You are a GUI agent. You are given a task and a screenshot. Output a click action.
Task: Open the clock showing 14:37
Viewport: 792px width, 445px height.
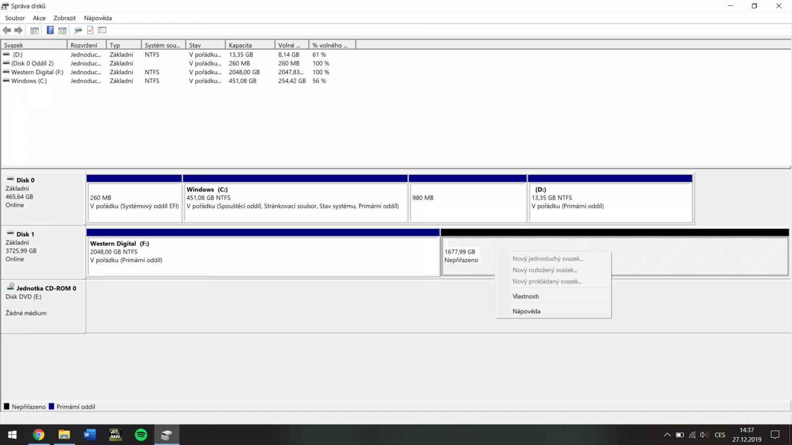pos(747,435)
